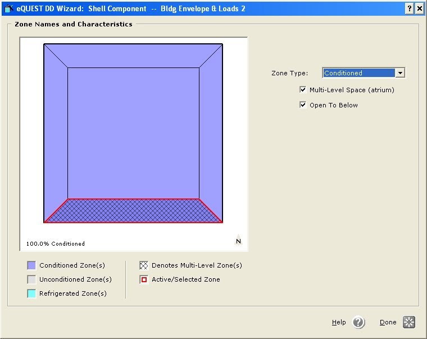The image size is (427, 339).
Task: Click 'Unconditioned Zone(s)' legend text
Action: click(x=75, y=279)
